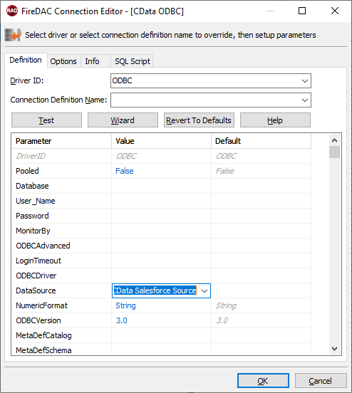Click the Default column header
Image resolution: width=352 pixels, height=393 pixels.
point(261,141)
